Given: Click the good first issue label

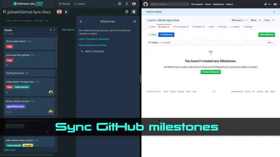Looking at the screenshot, I should [15, 106].
